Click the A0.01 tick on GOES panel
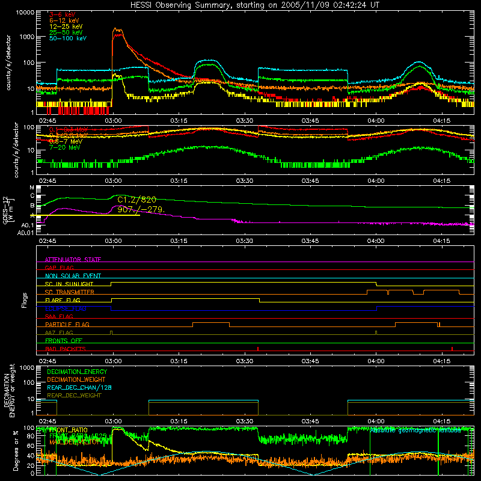481x481 pixels. tap(26, 233)
